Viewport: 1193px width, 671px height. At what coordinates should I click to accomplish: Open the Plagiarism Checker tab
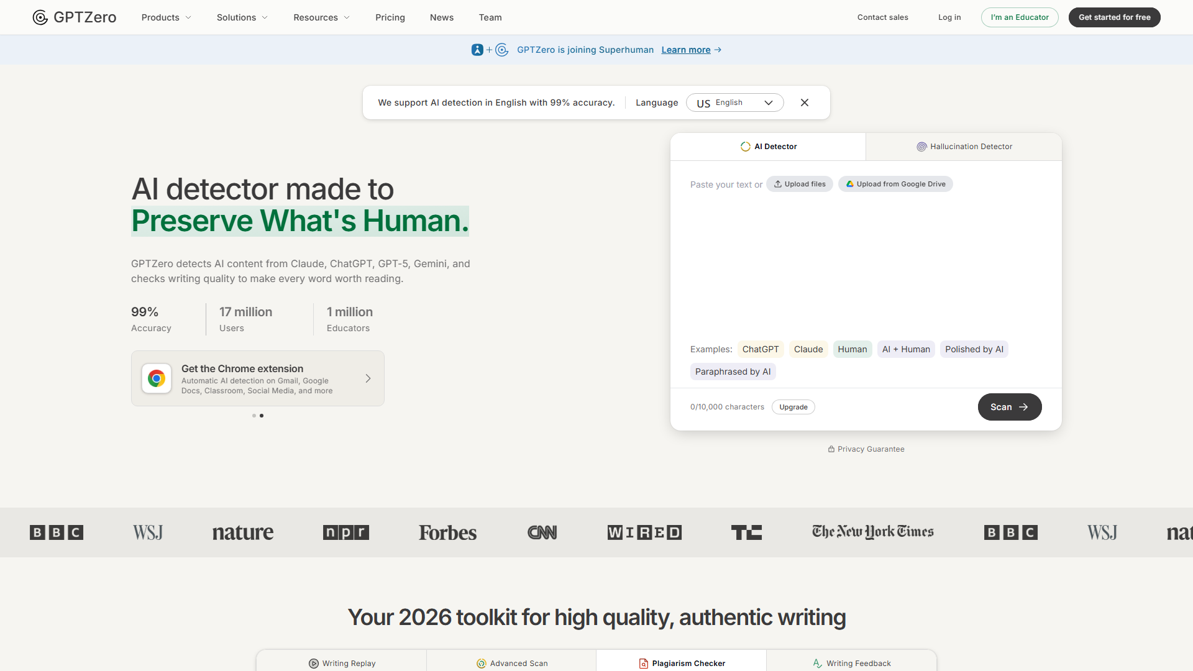(x=682, y=663)
